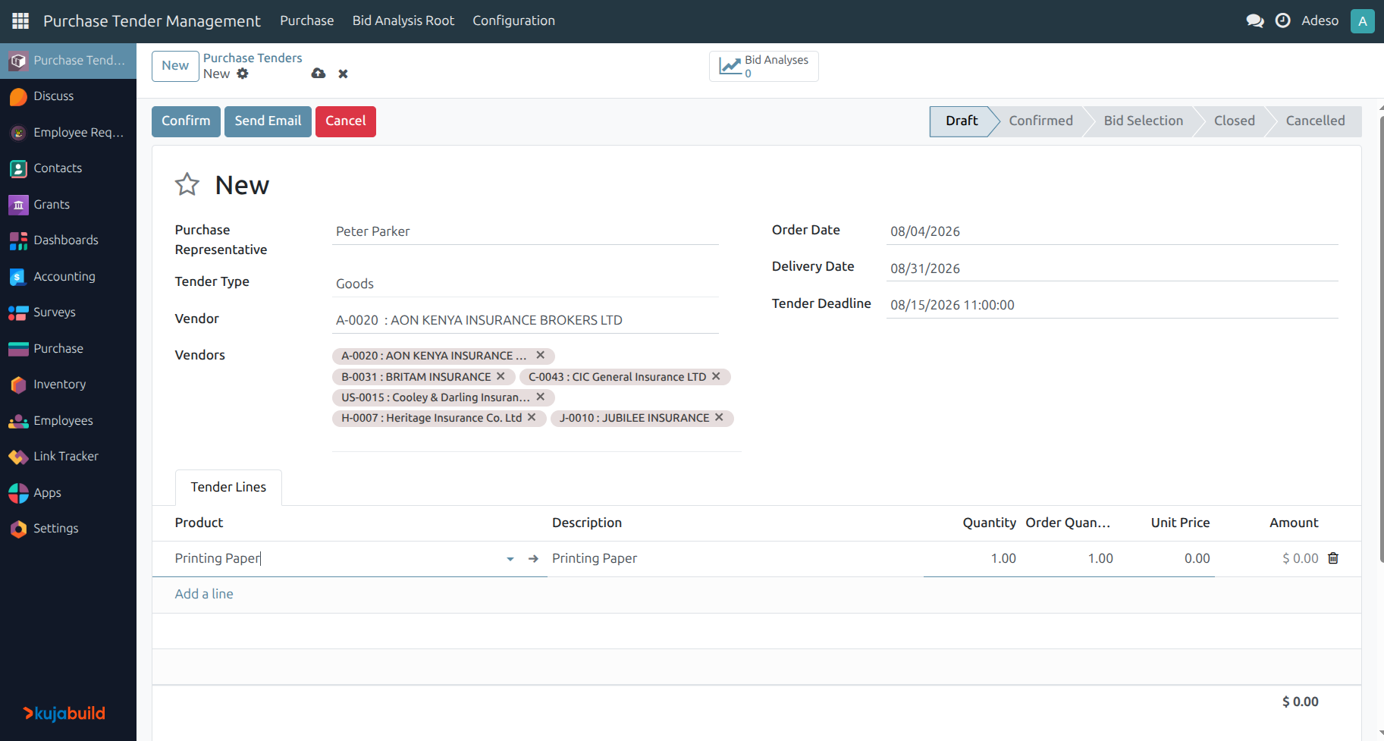Image resolution: width=1384 pixels, height=741 pixels.
Task: Open Employee Requests in sidebar
Action: (x=68, y=133)
